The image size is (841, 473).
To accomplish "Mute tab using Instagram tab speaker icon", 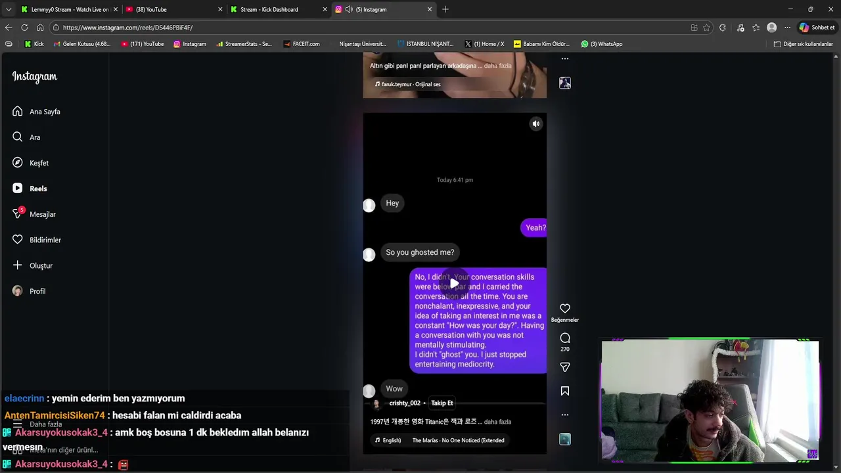I will click(348, 9).
